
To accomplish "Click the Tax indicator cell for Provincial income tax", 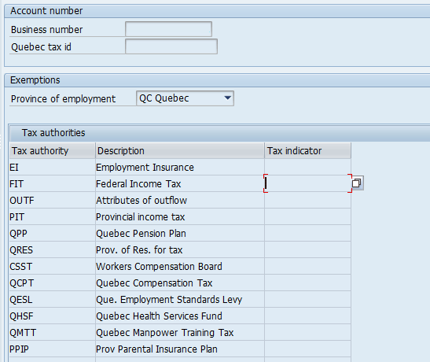I will [x=307, y=216].
